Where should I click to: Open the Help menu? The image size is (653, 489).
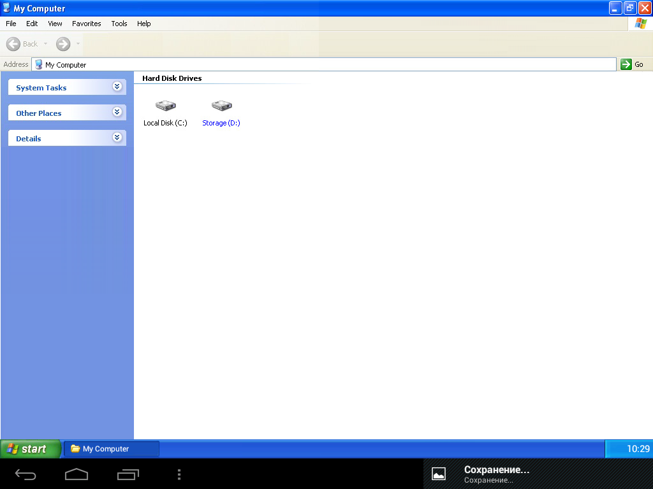pyautogui.click(x=143, y=24)
